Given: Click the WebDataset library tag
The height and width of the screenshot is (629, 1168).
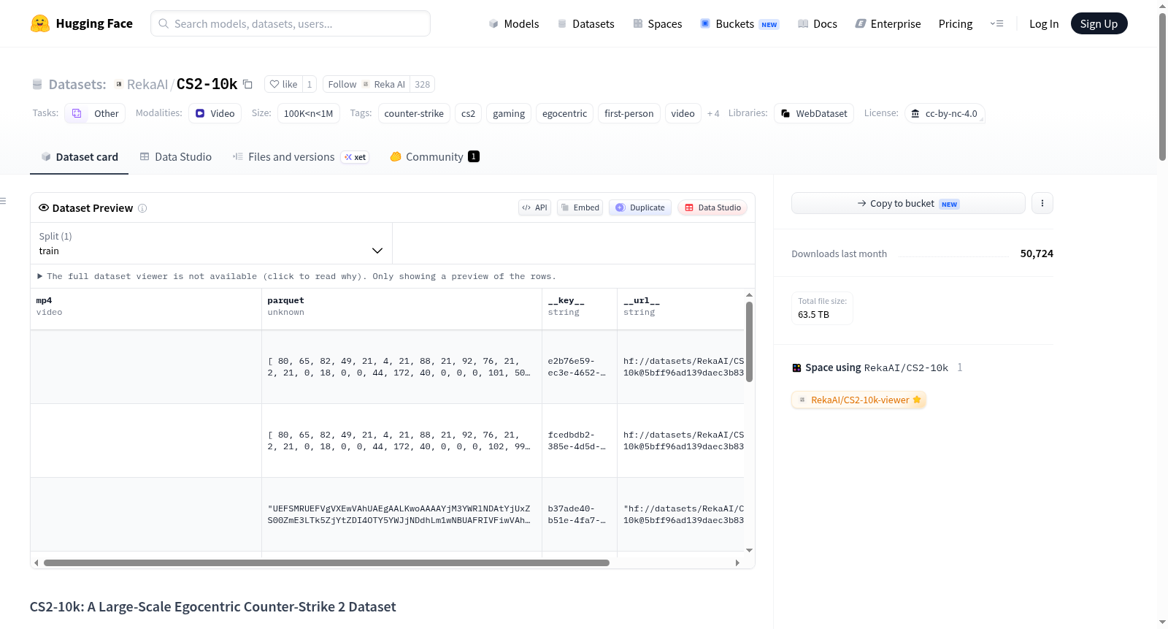Looking at the screenshot, I should coord(814,113).
